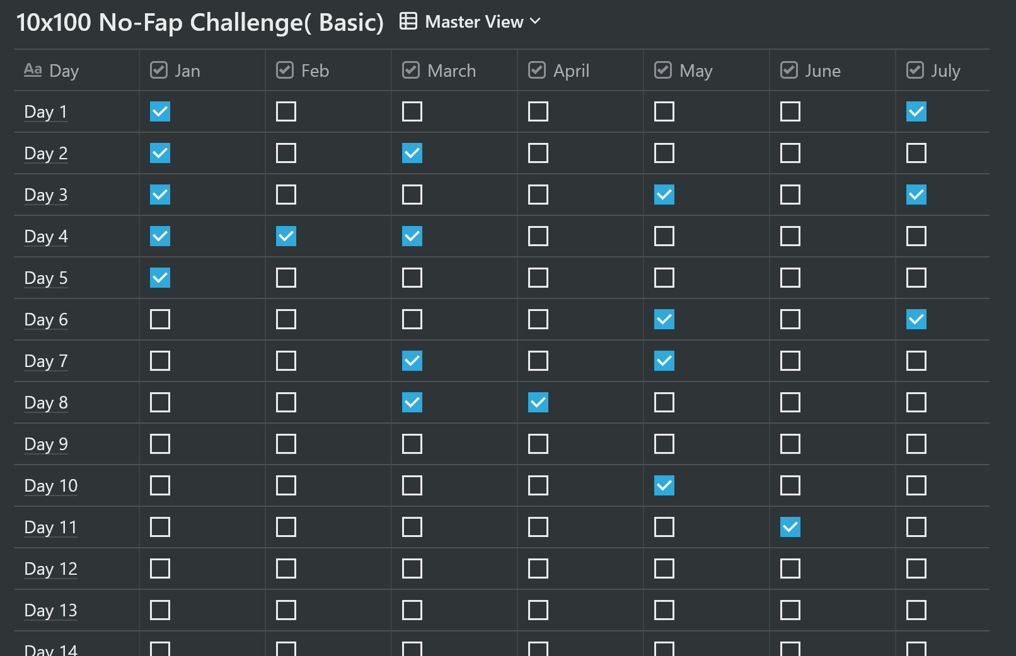1016x656 pixels.
Task: Click the text-type icon in Day header
Action: point(33,70)
